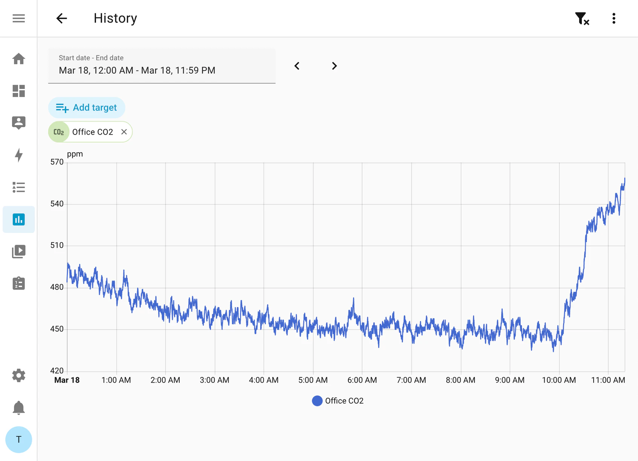Open the navigation hamburger menu
Image resolution: width=638 pixels, height=461 pixels.
(18, 18)
